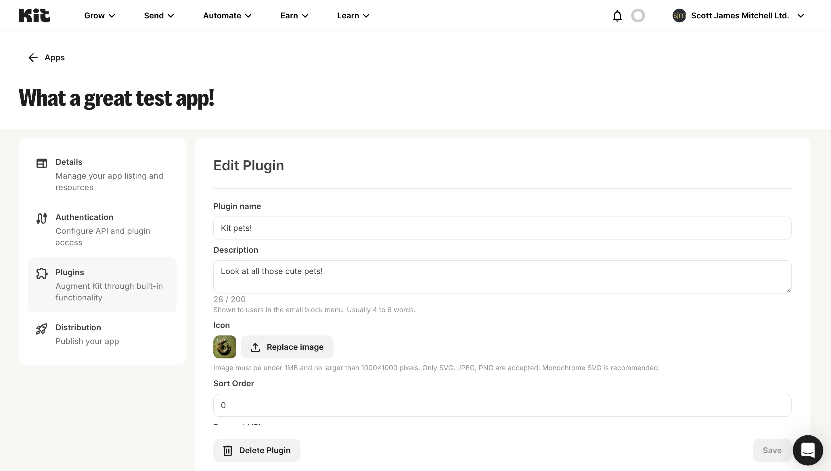Image resolution: width=831 pixels, height=471 pixels.
Task: Expand the Grow menu
Action: tap(99, 16)
